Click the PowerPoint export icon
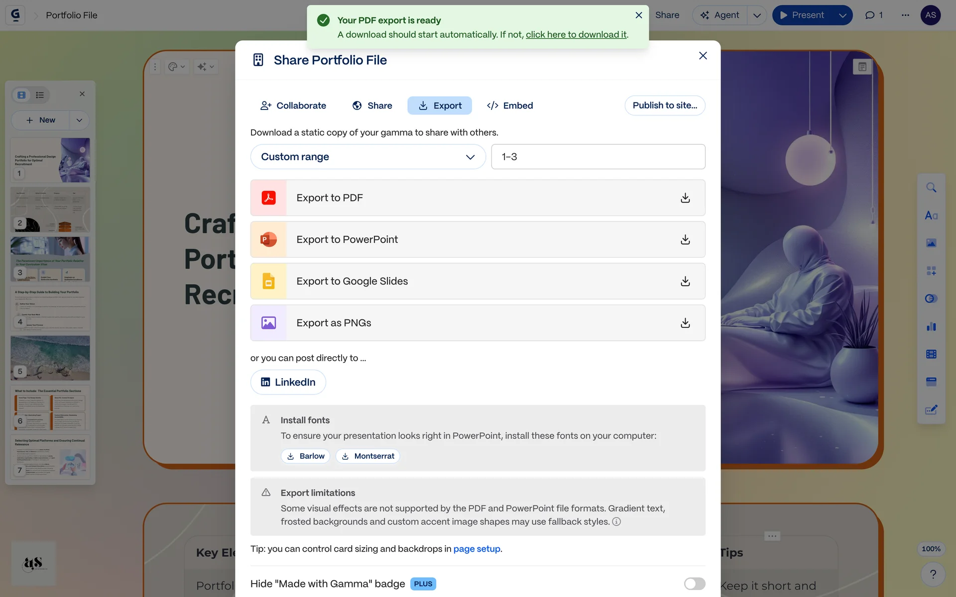 [268, 240]
